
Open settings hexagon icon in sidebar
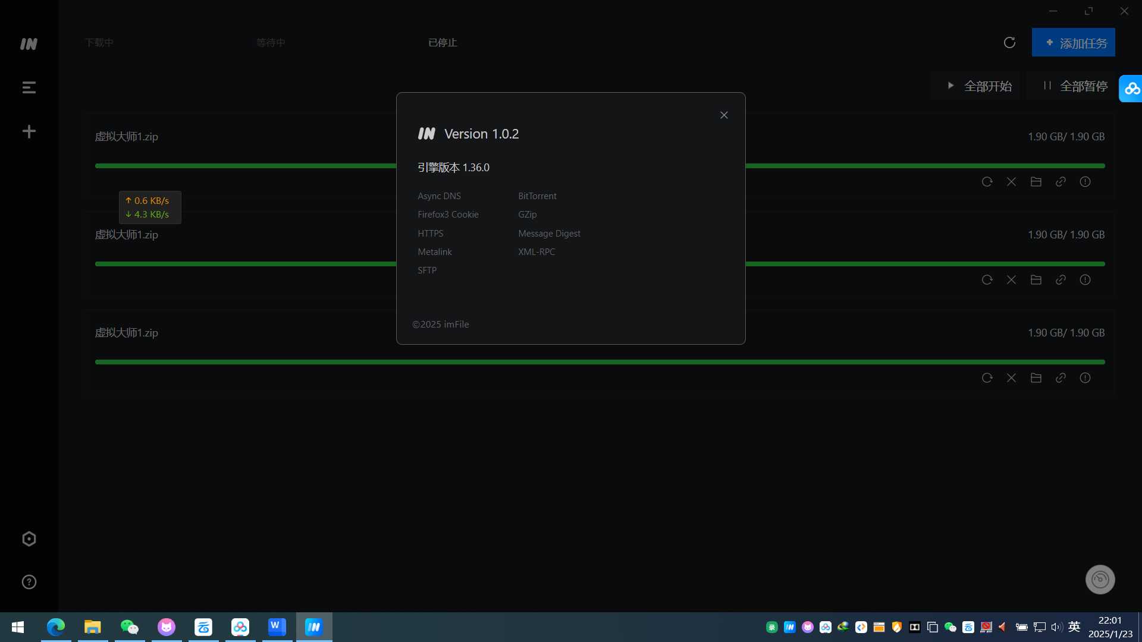[29, 539]
